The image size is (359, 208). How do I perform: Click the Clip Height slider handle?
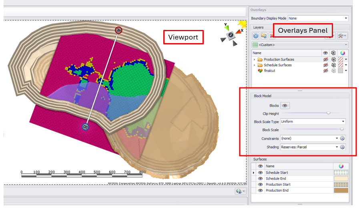click(329, 113)
